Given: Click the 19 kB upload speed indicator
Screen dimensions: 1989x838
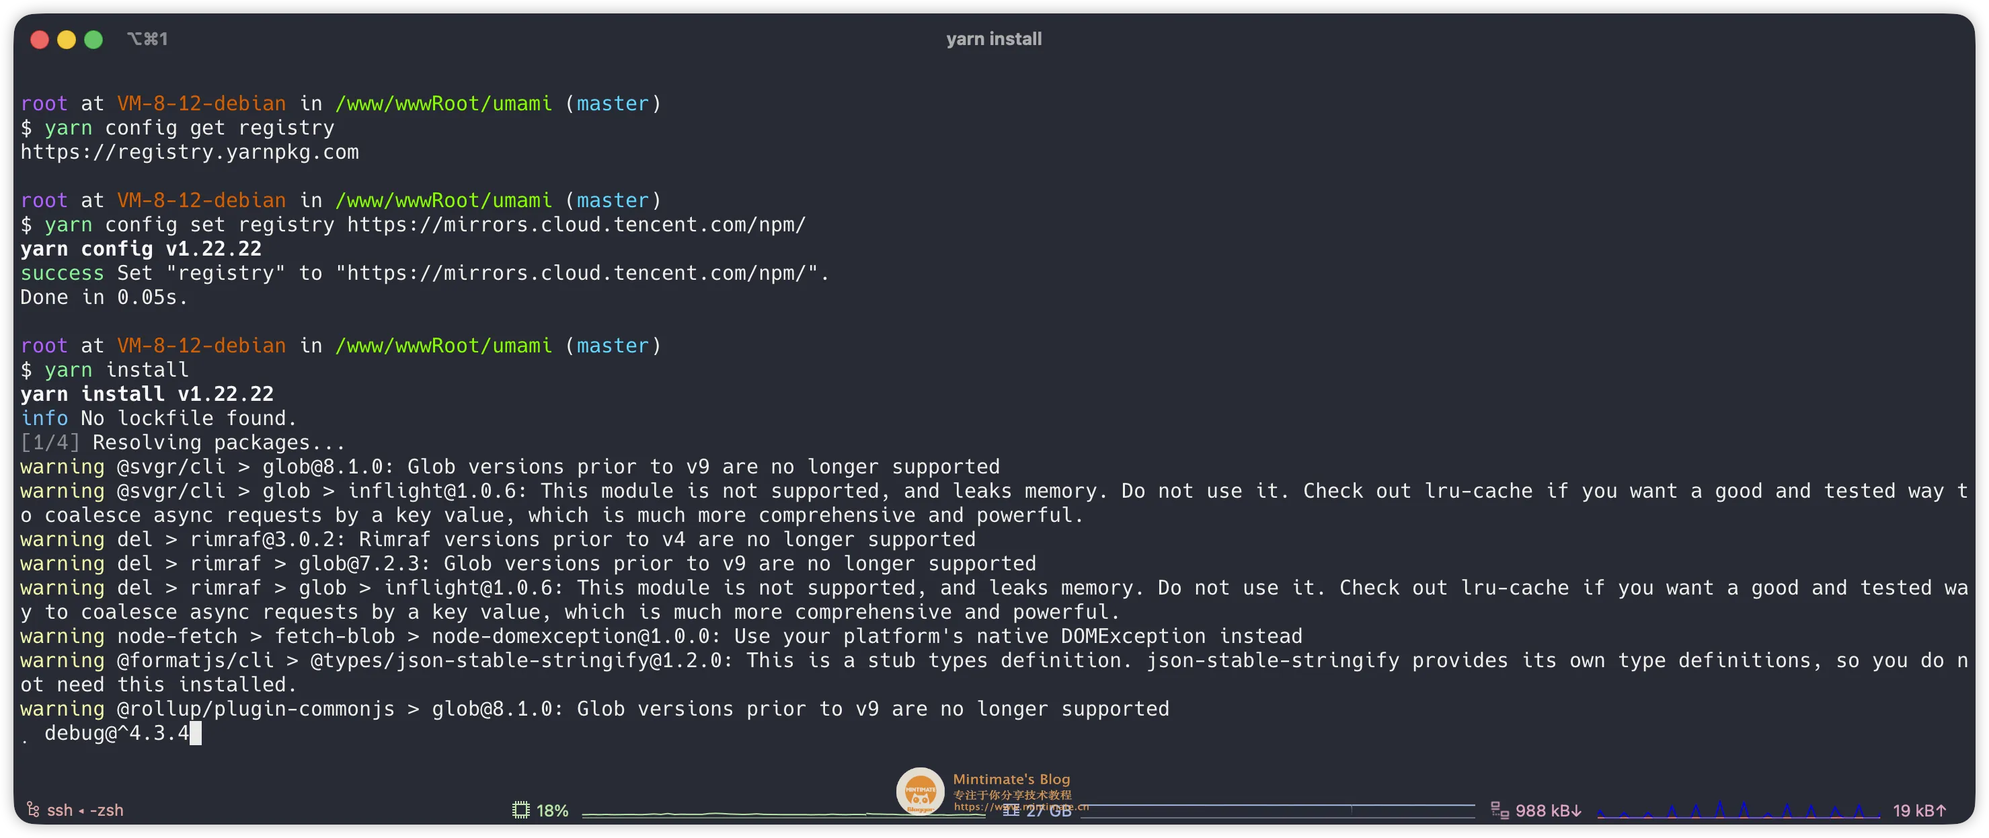Looking at the screenshot, I should pyautogui.click(x=1919, y=810).
